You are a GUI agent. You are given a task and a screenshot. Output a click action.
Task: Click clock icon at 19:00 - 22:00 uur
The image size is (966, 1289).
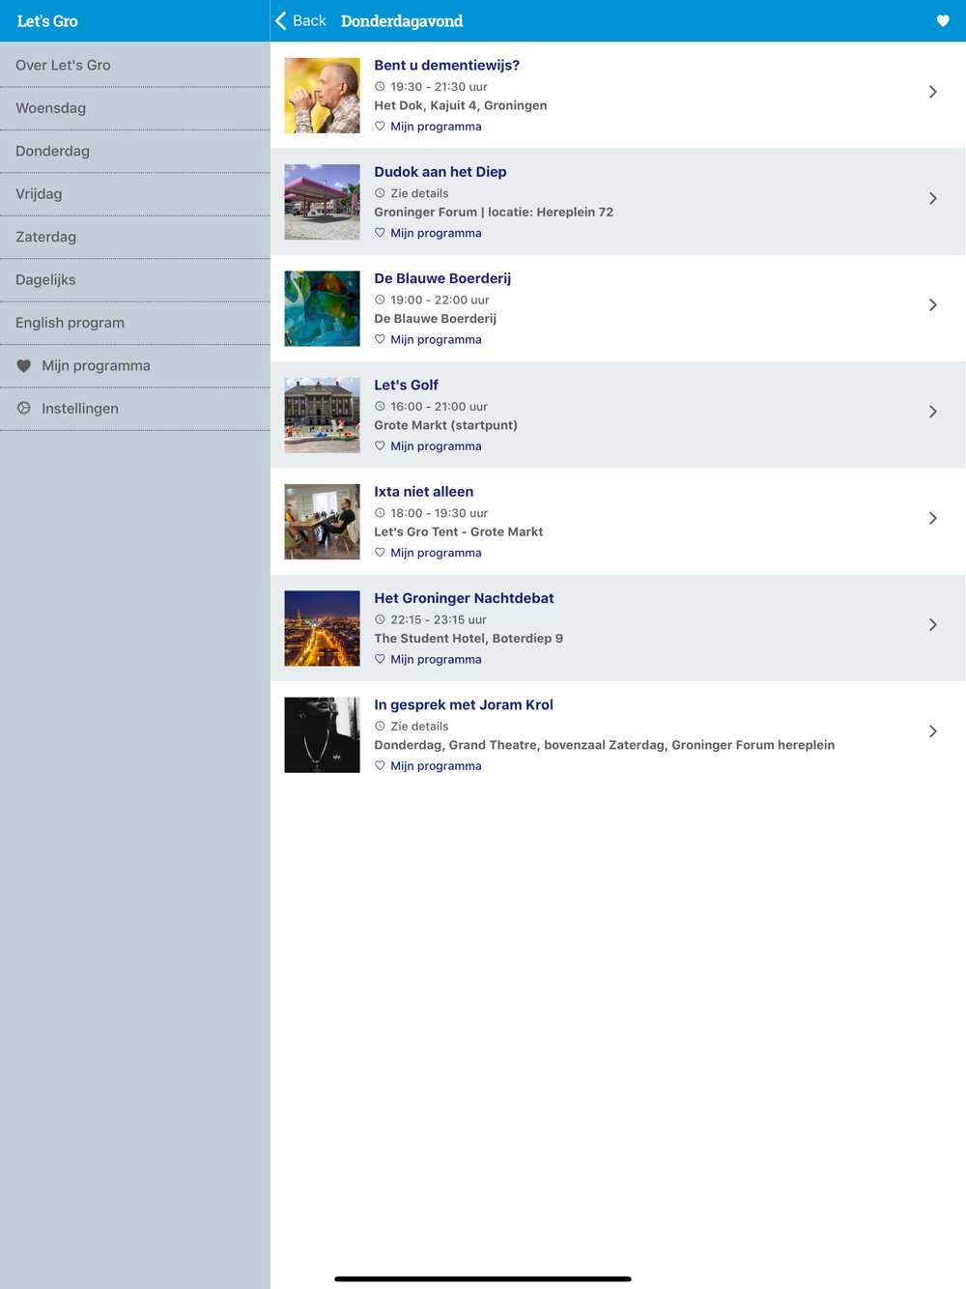point(380,300)
